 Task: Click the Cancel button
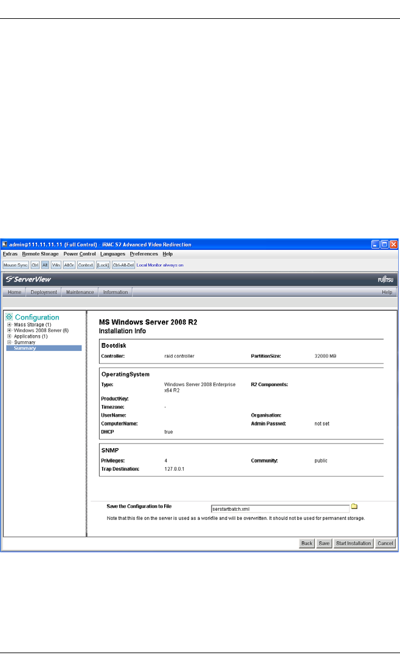[385, 544]
